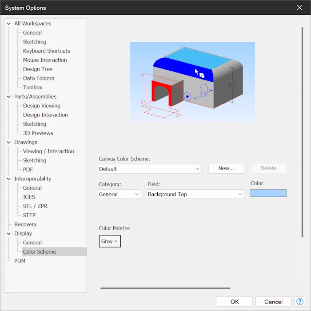Screen dimensions: 311x311
Task: Select Viewing / Interaction under Drawings
Action: pos(48,151)
